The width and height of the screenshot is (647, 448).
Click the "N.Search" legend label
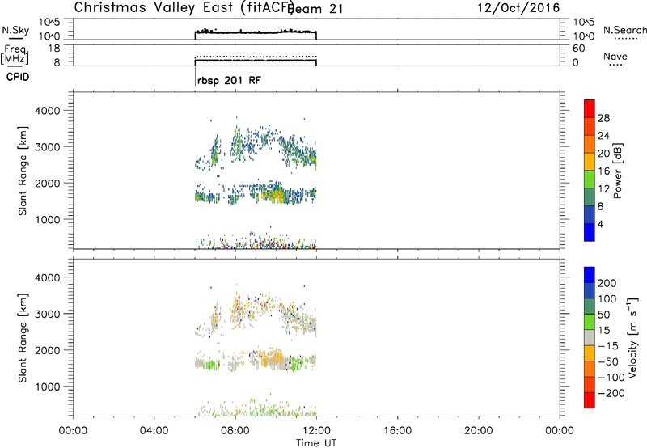click(x=624, y=30)
